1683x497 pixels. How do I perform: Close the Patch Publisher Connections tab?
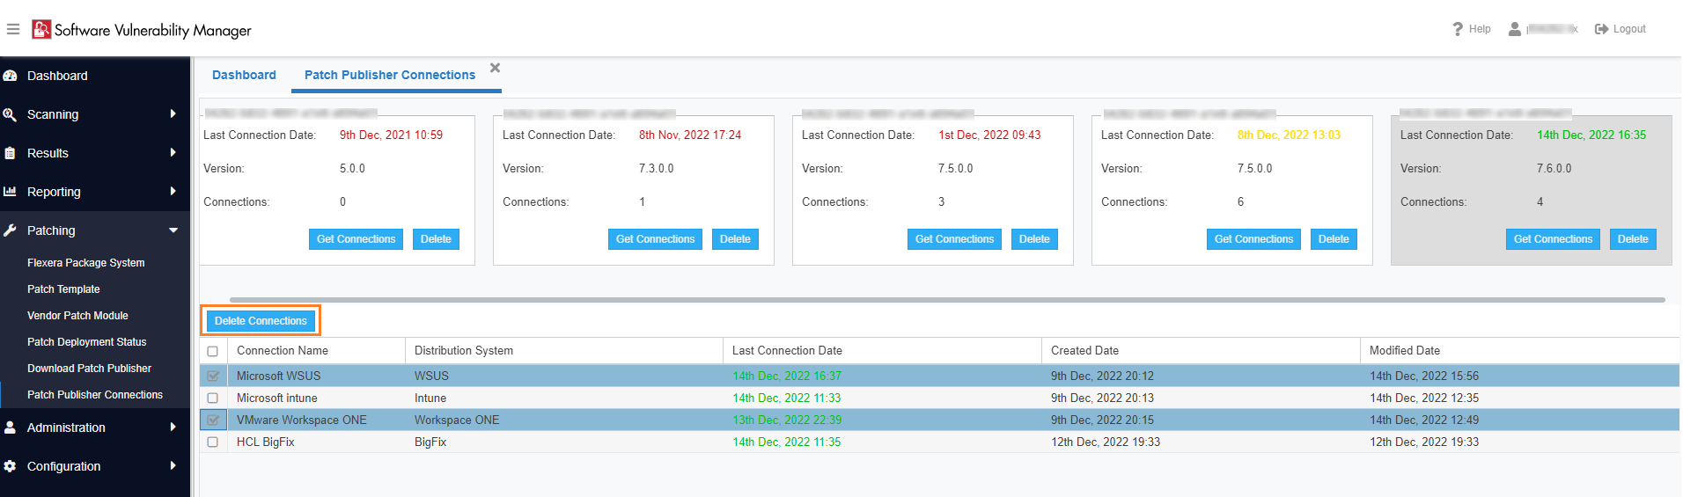495,68
